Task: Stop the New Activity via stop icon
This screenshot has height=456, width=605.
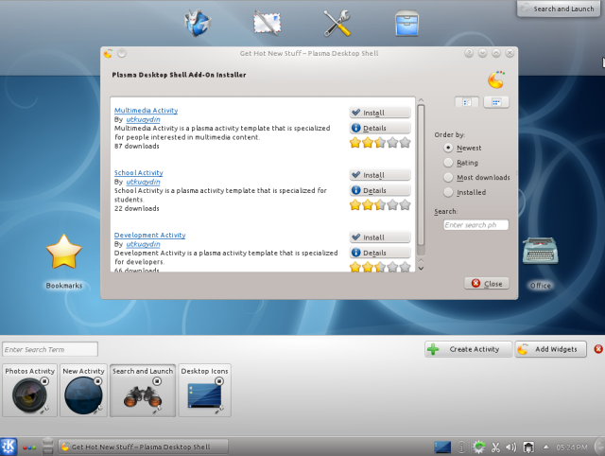Action: (x=98, y=381)
